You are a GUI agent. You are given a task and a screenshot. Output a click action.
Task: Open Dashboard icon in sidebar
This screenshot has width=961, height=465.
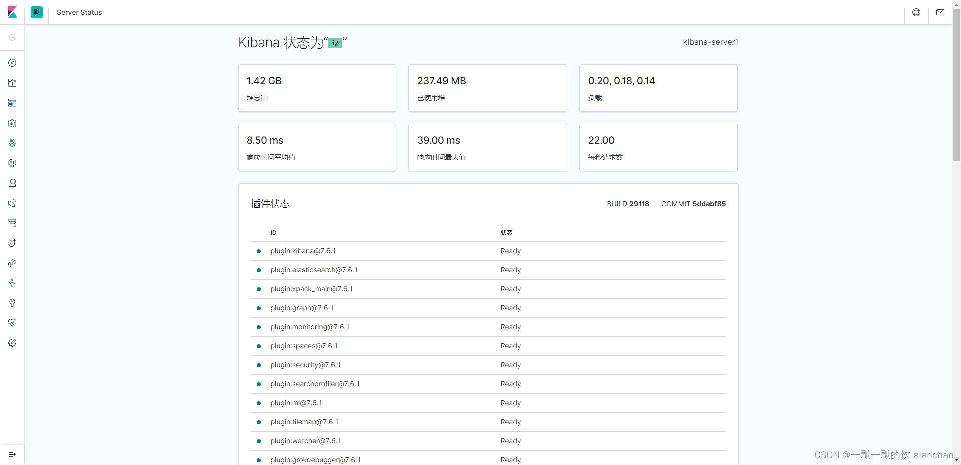click(x=12, y=103)
